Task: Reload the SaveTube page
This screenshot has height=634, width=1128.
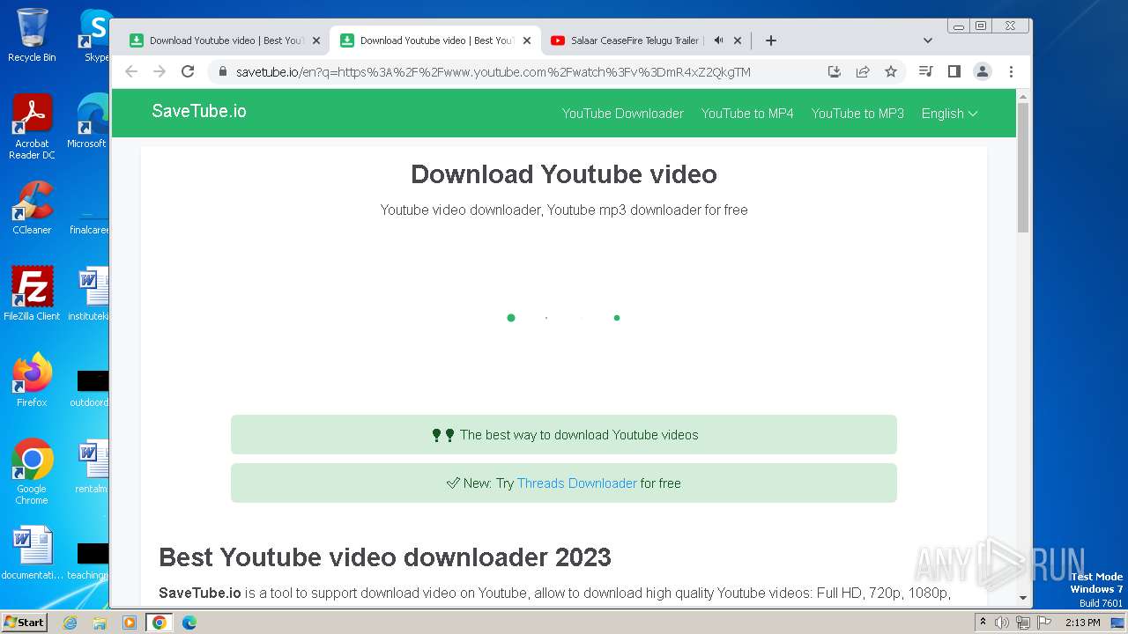Action: click(x=188, y=71)
